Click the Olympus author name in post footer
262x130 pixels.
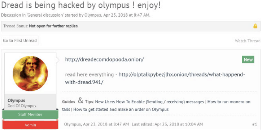[x=72, y=124]
